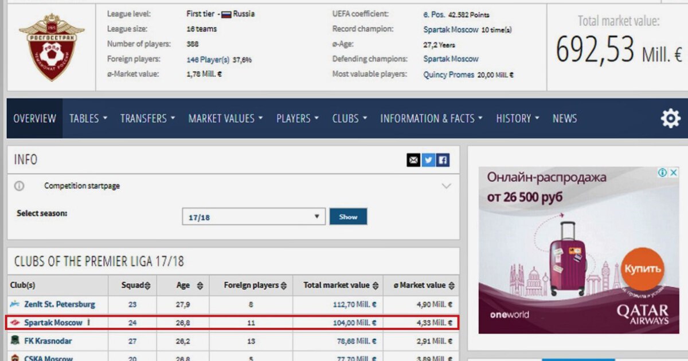Sort table by Age column
This screenshot has height=361, width=688.
point(189,285)
